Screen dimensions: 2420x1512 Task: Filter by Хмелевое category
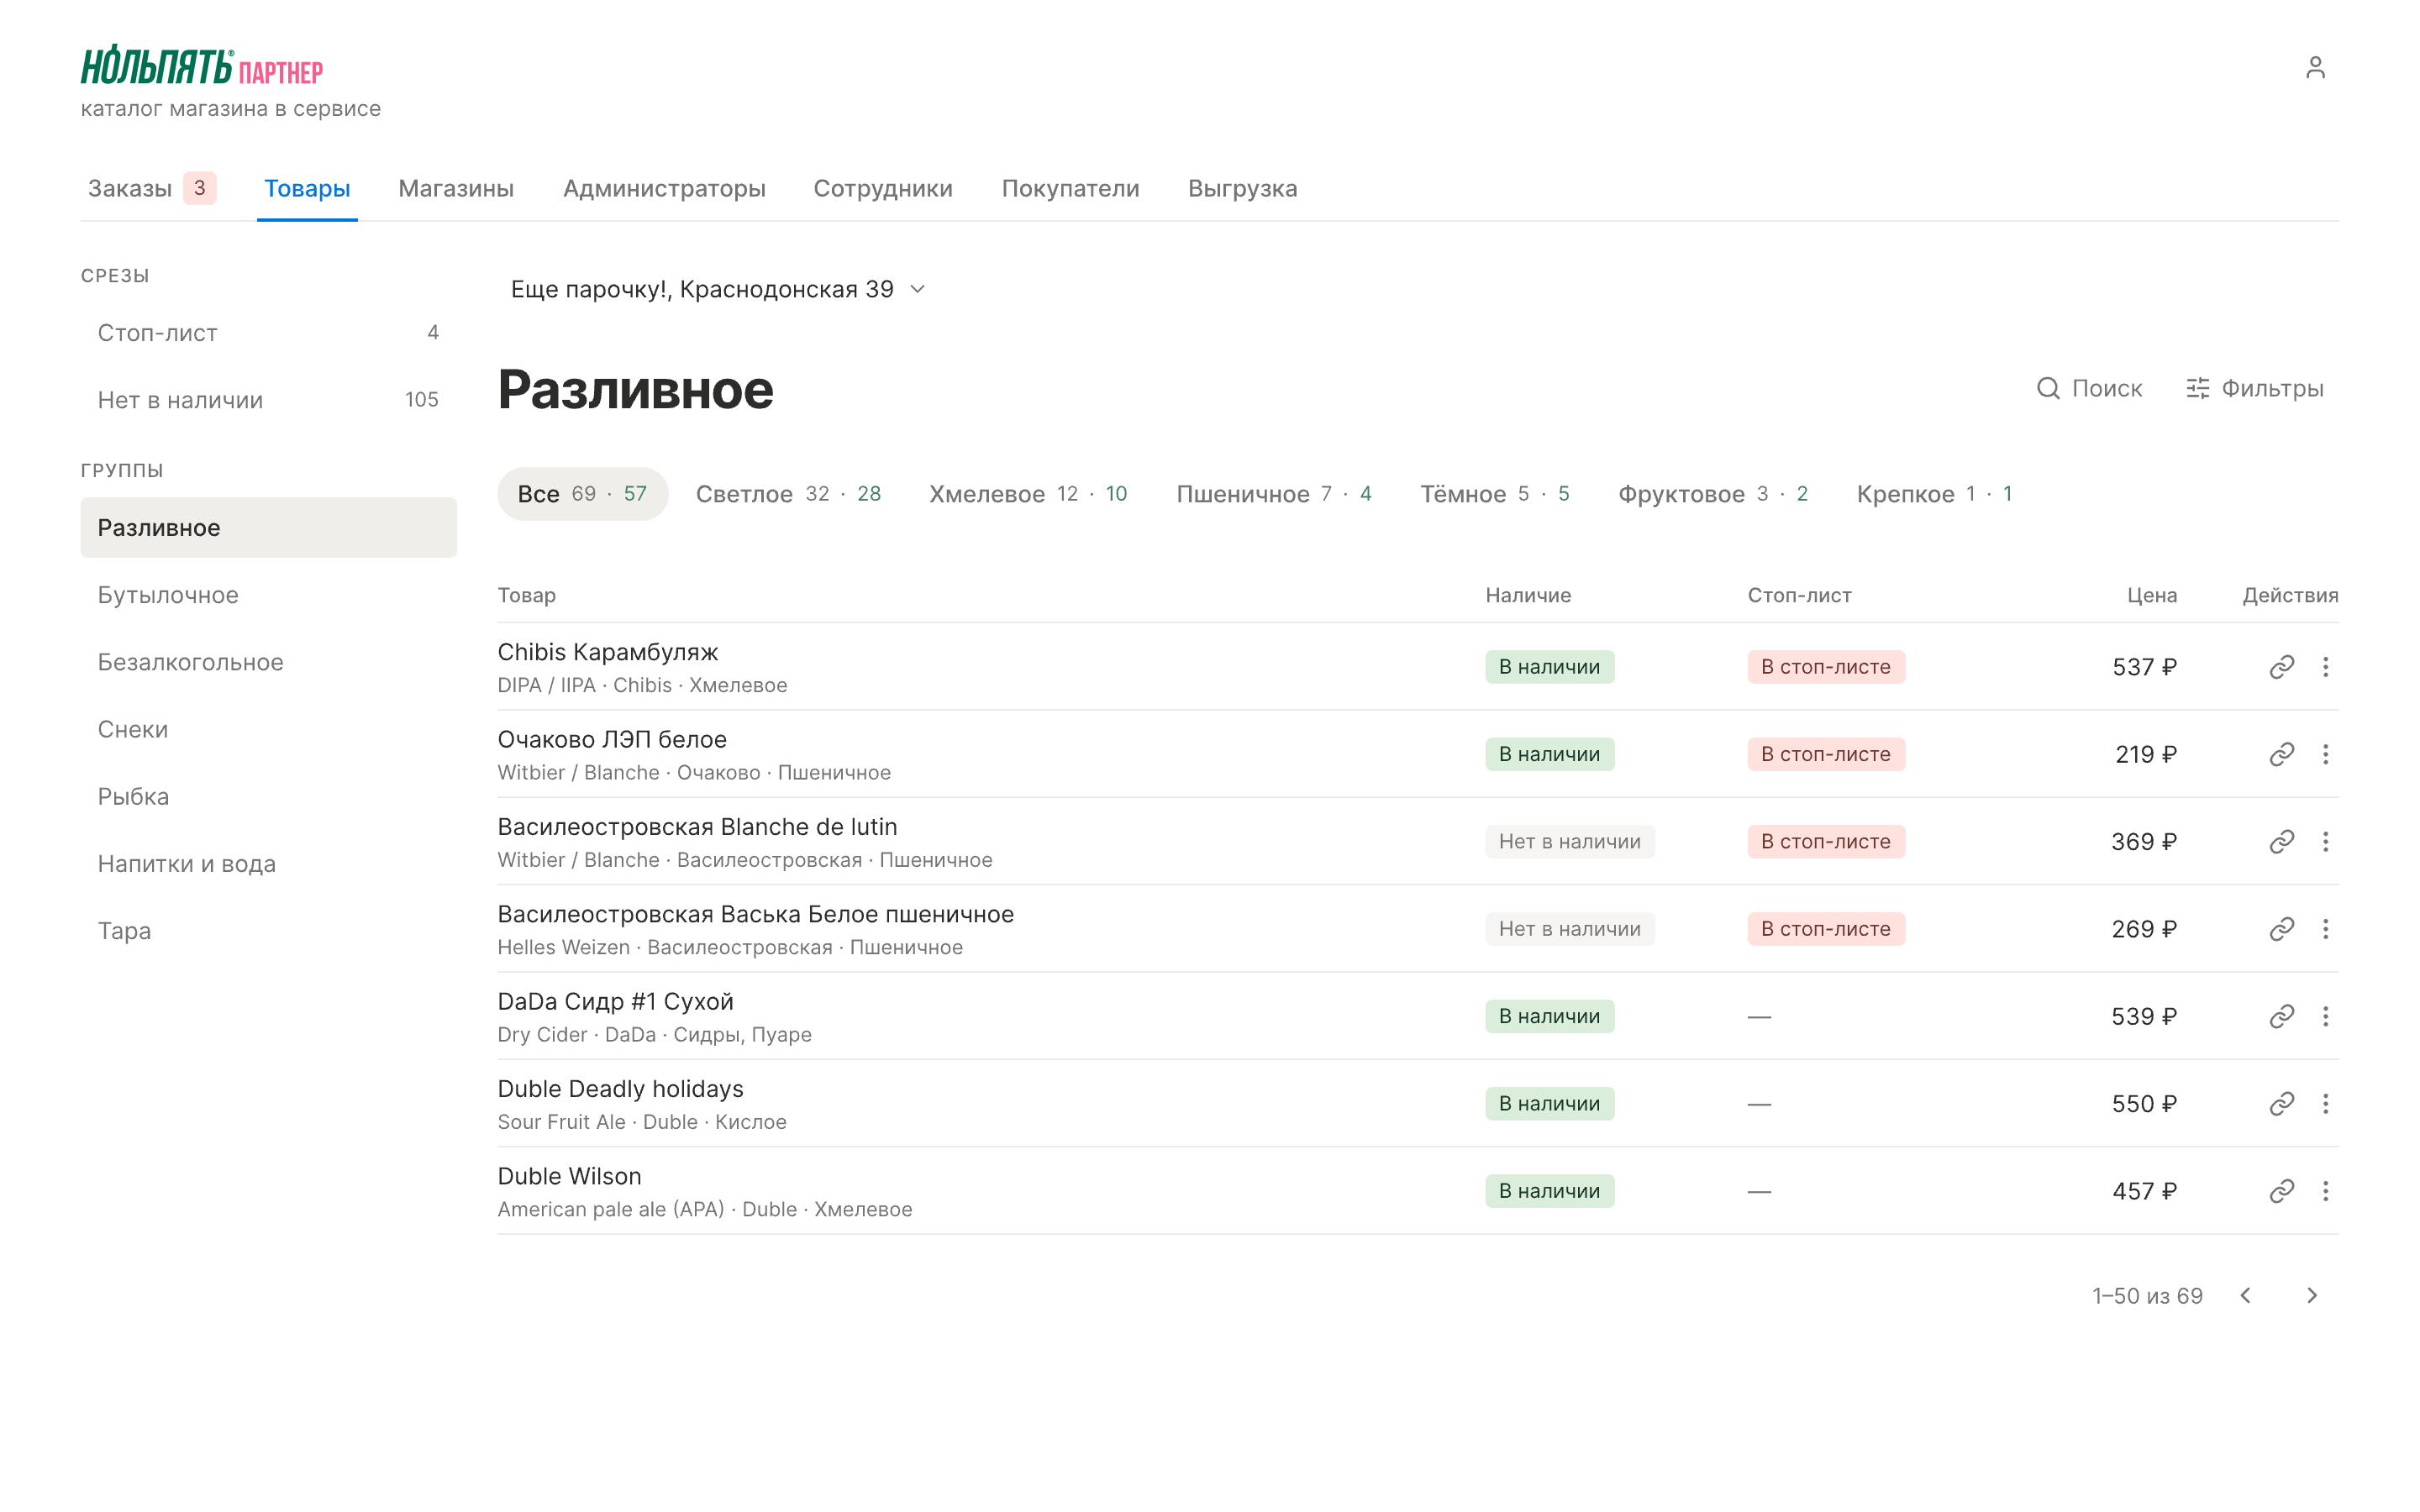click(x=1028, y=494)
